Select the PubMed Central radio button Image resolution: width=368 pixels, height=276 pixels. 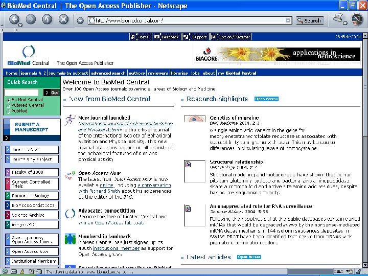[8, 106]
